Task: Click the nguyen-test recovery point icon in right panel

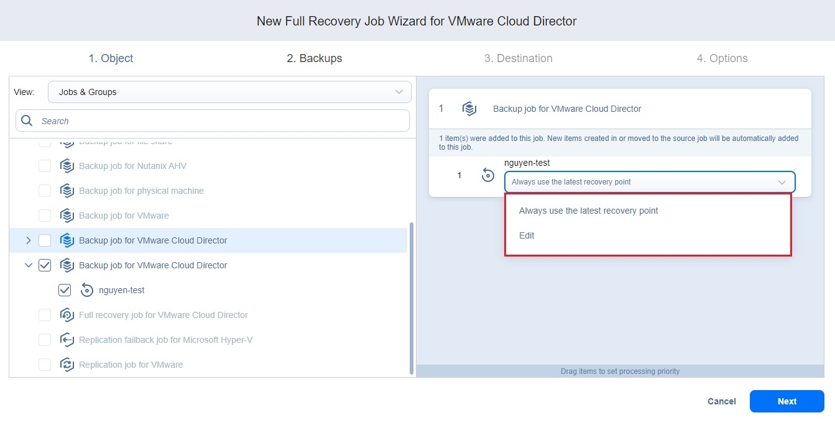Action: point(488,176)
